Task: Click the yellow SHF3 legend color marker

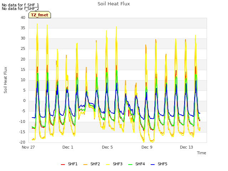Action: point(108,165)
